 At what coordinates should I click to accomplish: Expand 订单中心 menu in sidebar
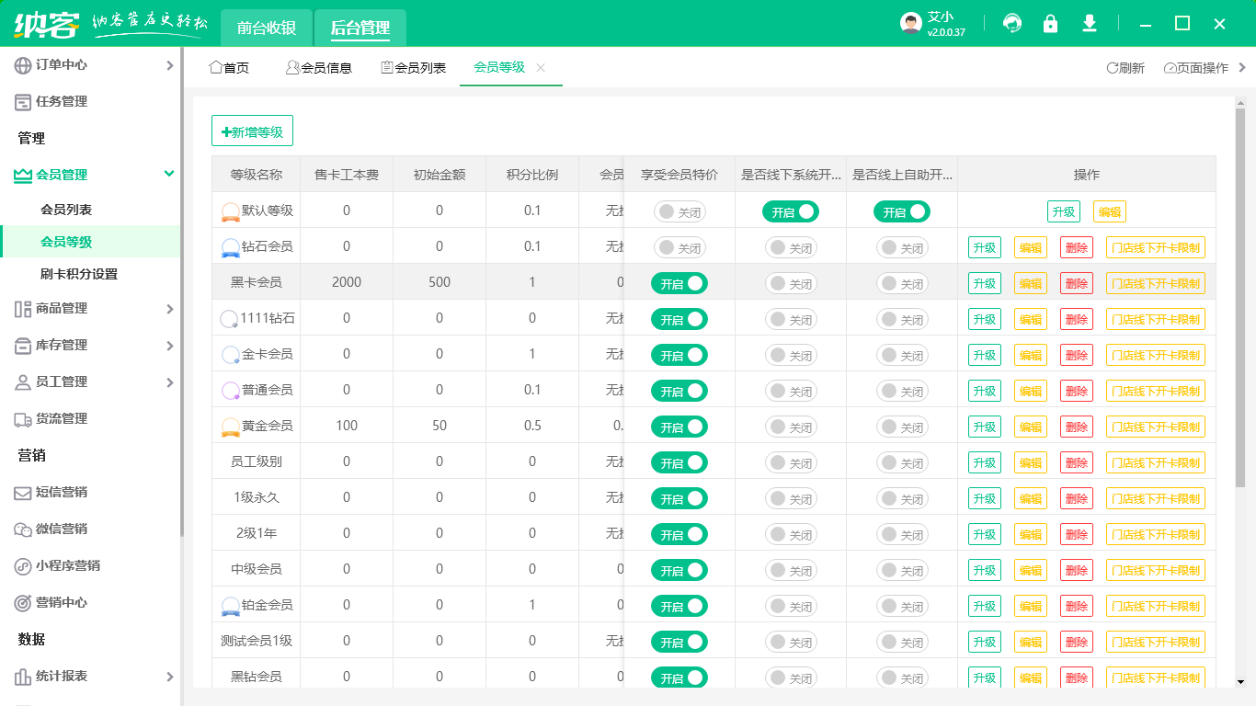[x=169, y=65]
